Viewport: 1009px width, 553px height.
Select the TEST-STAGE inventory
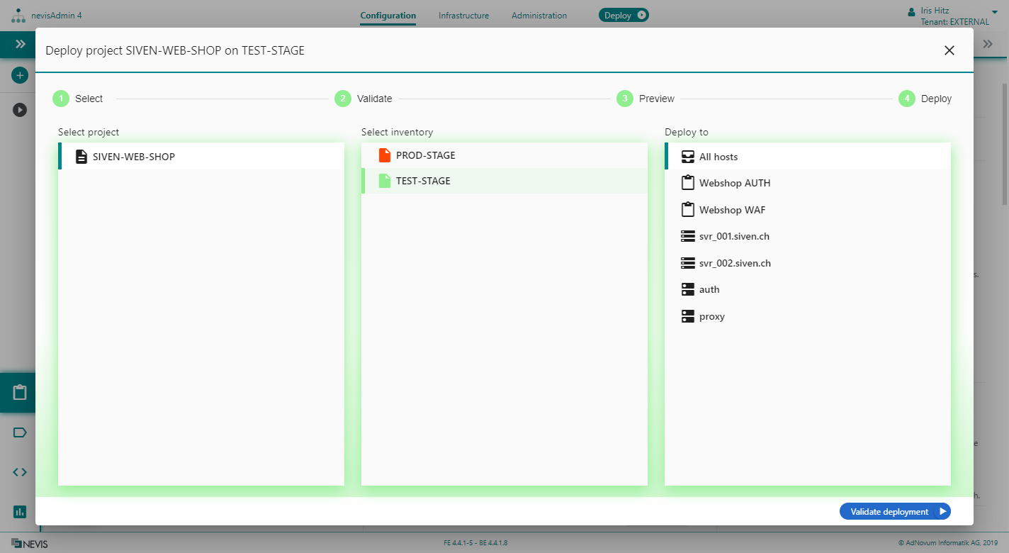(504, 181)
